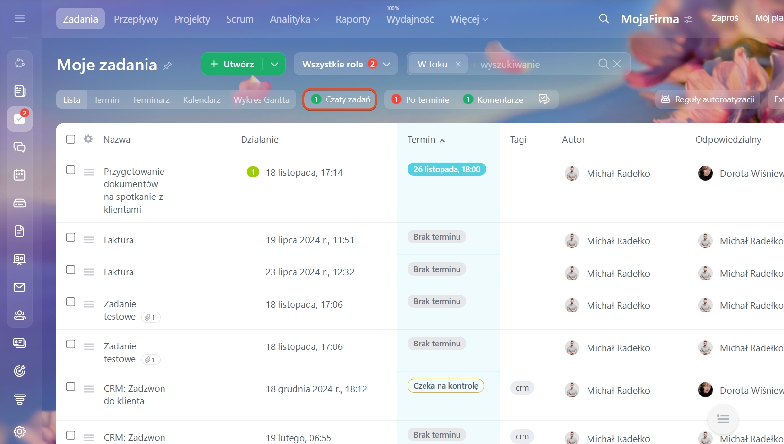
Task: Toggle the select-all checkbox in table header
Action: pyautogui.click(x=71, y=139)
